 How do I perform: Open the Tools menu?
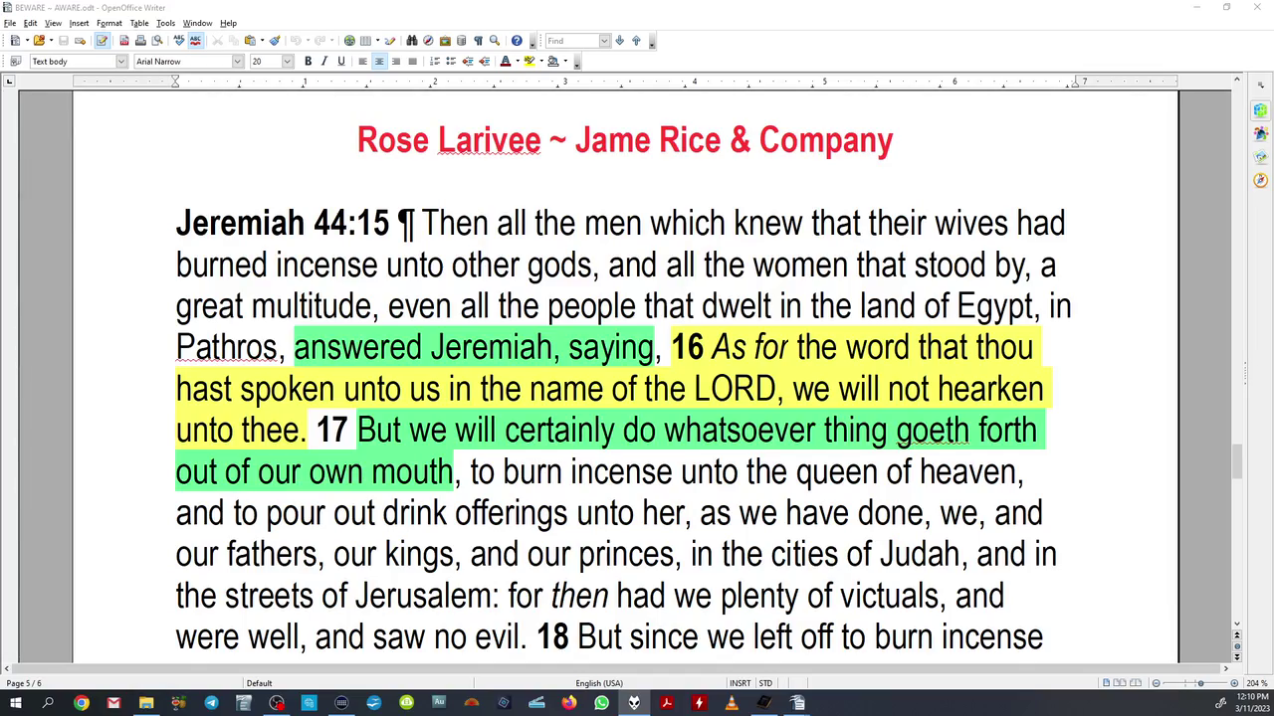[x=165, y=23]
